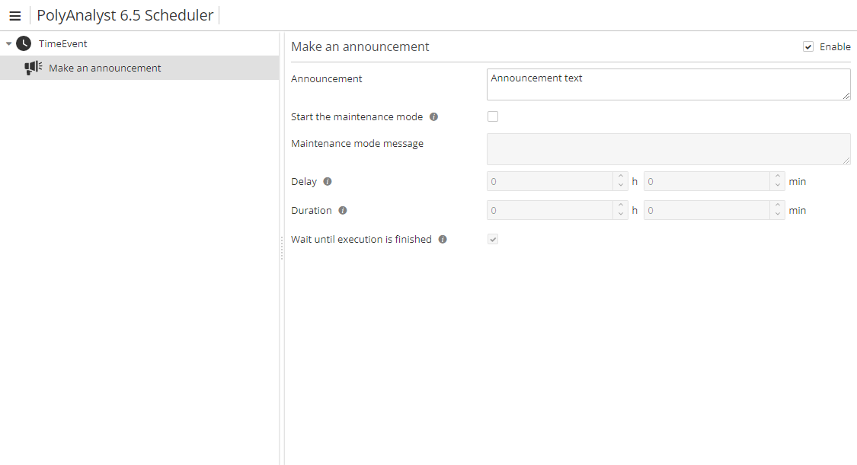Toggle Wait until execution is finished checkbox
The width and height of the screenshot is (857, 465).
(x=493, y=240)
